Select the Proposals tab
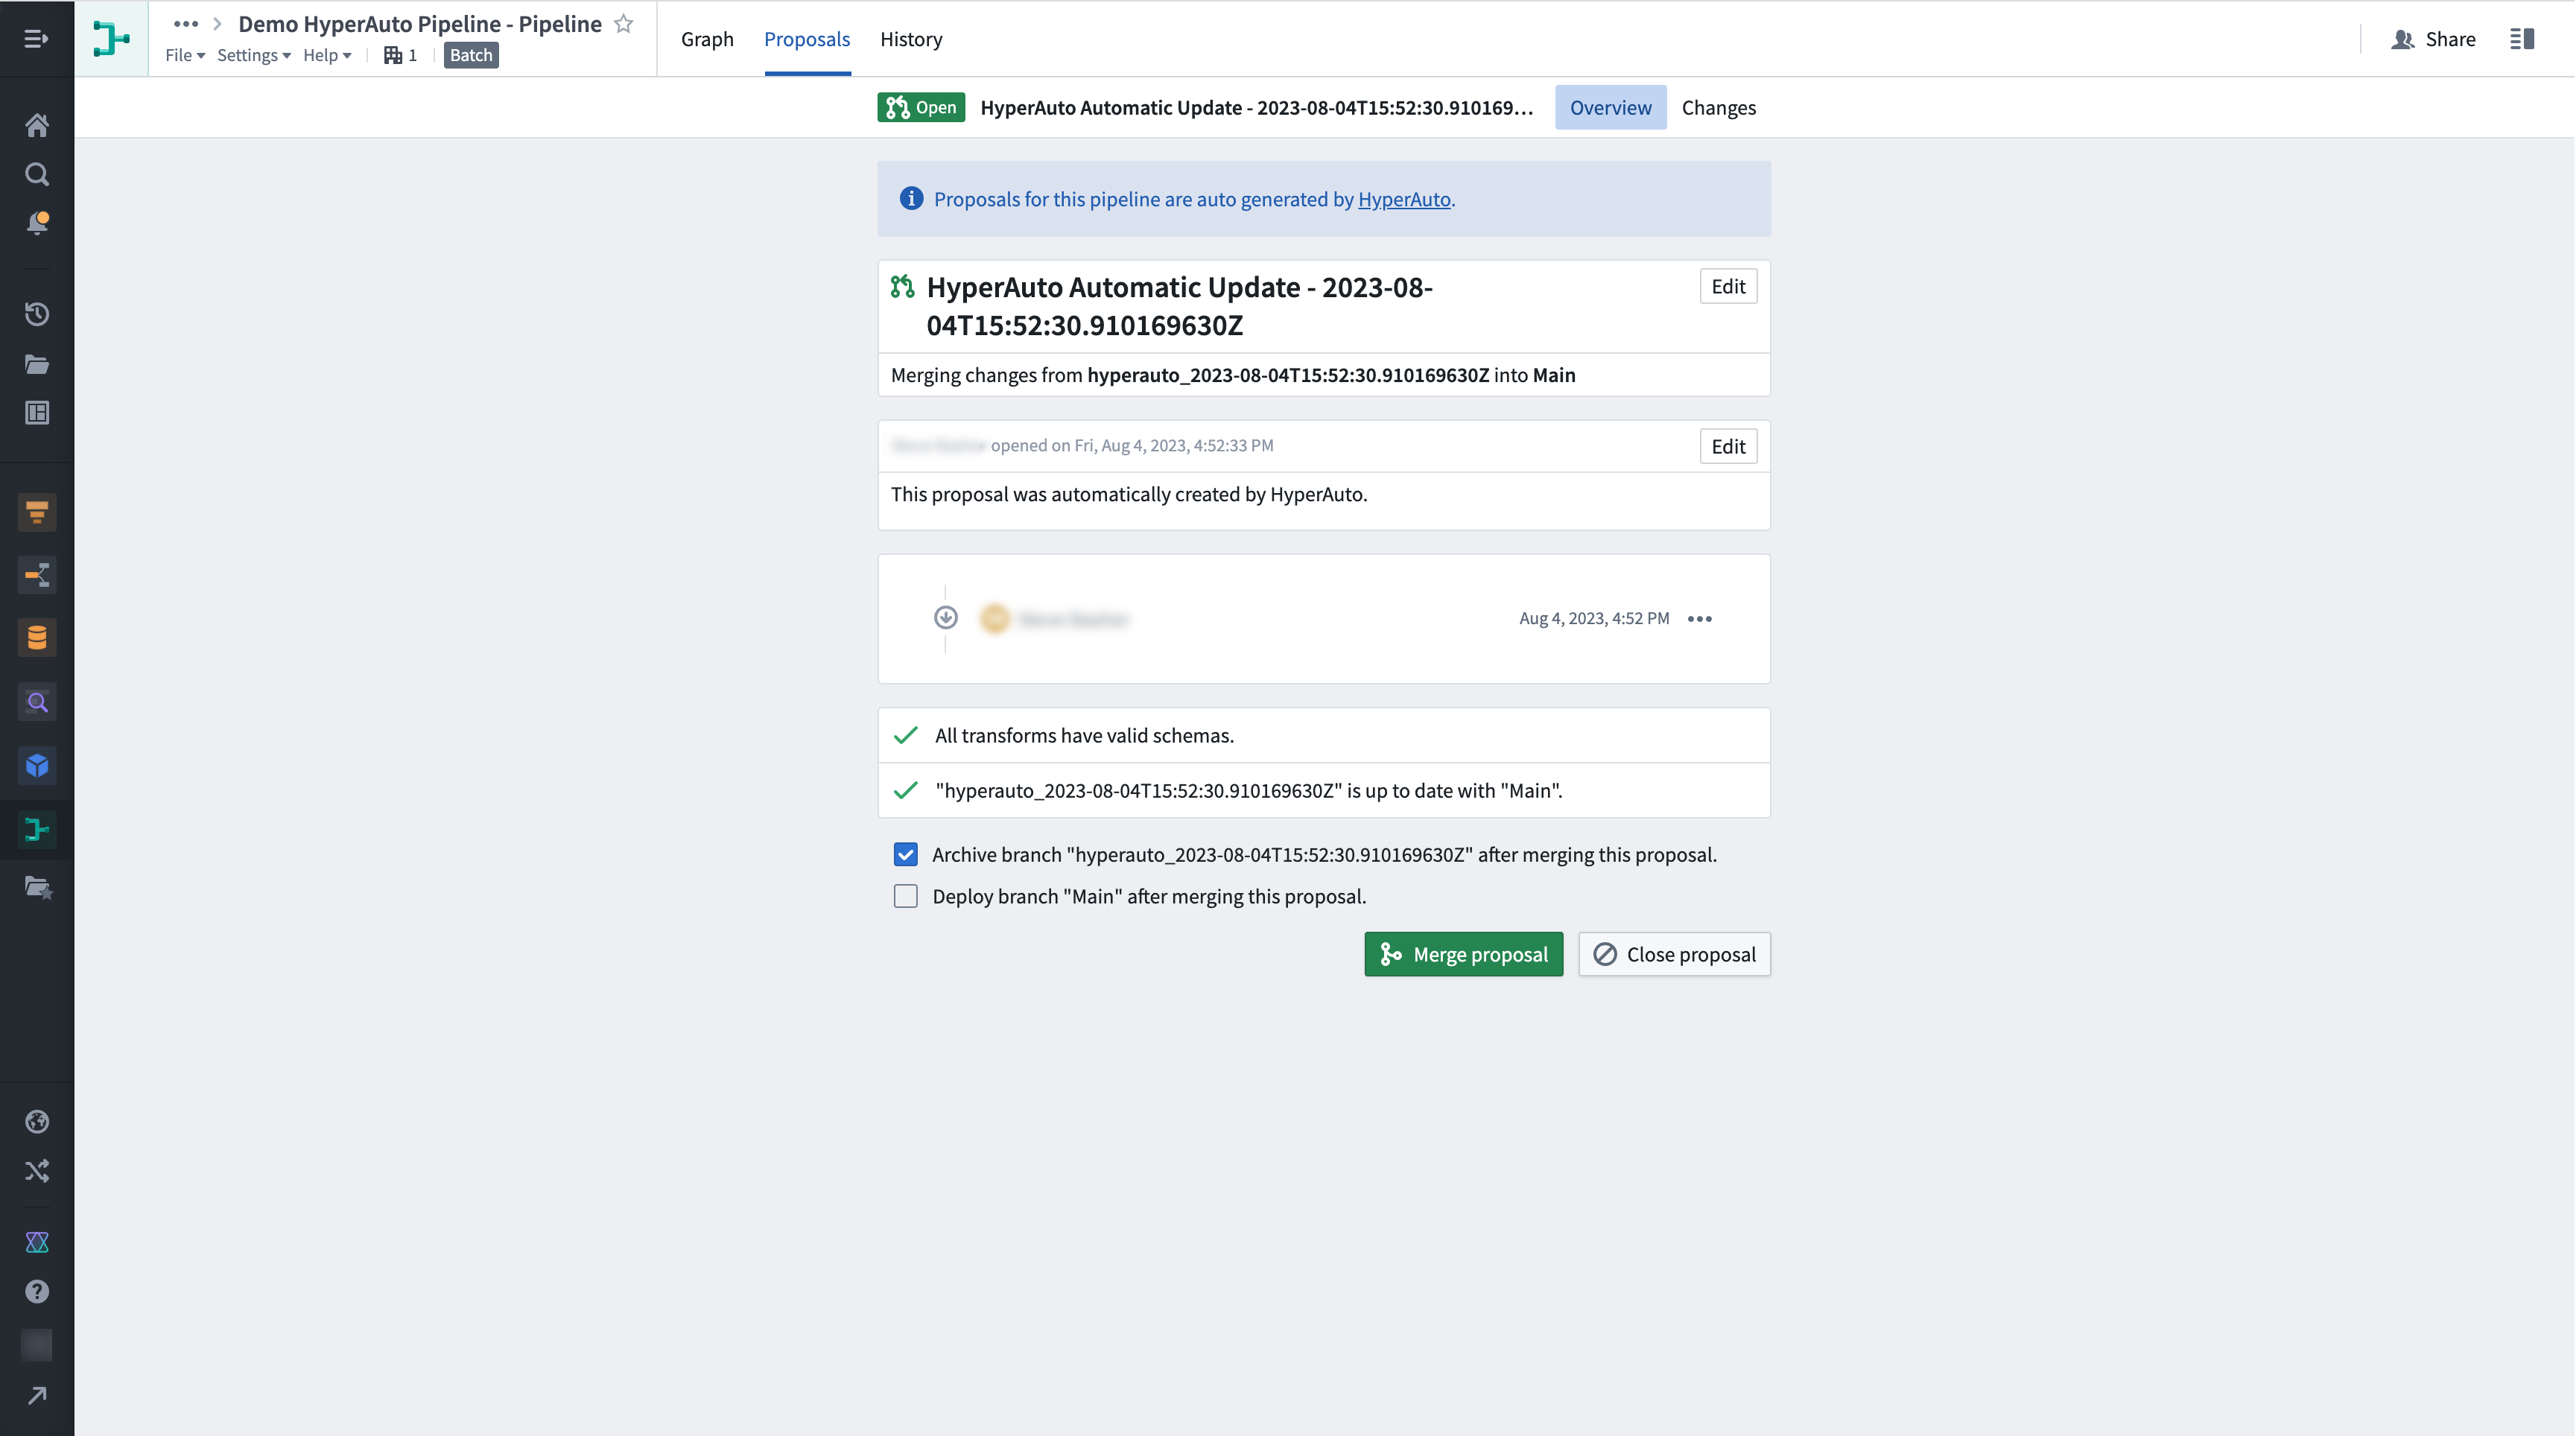 point(807,39)
